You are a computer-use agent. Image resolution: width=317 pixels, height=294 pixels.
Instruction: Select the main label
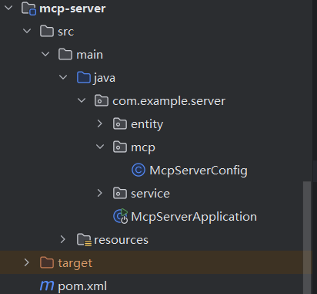[89, 55]
